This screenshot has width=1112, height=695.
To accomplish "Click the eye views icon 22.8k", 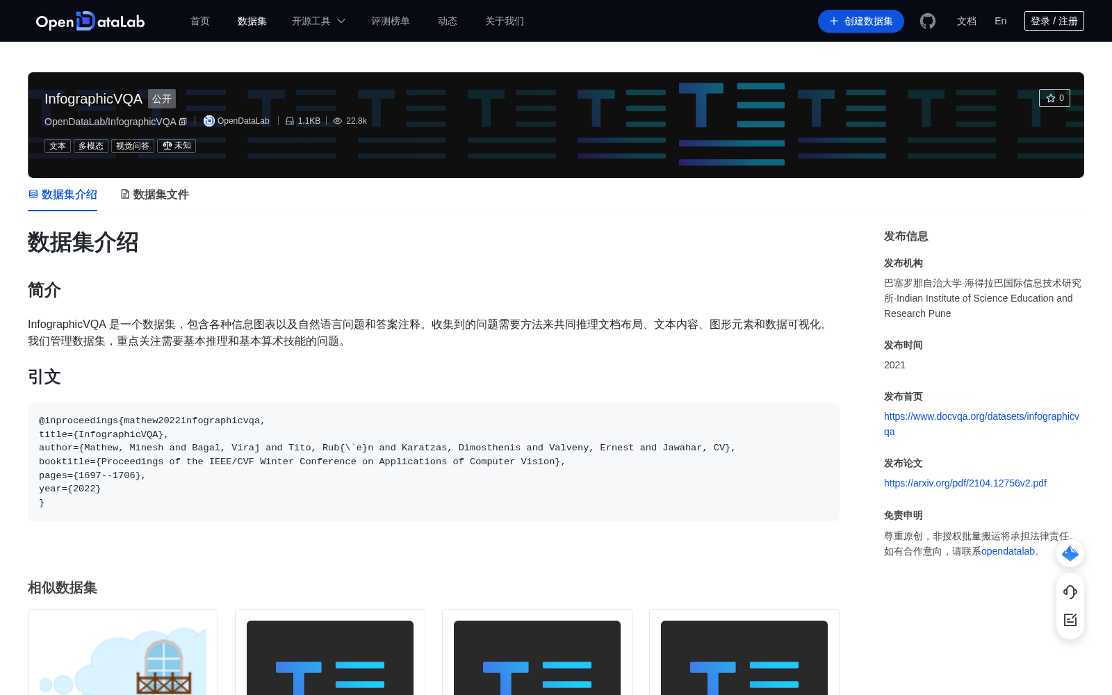I will click(x=338, y=121).
